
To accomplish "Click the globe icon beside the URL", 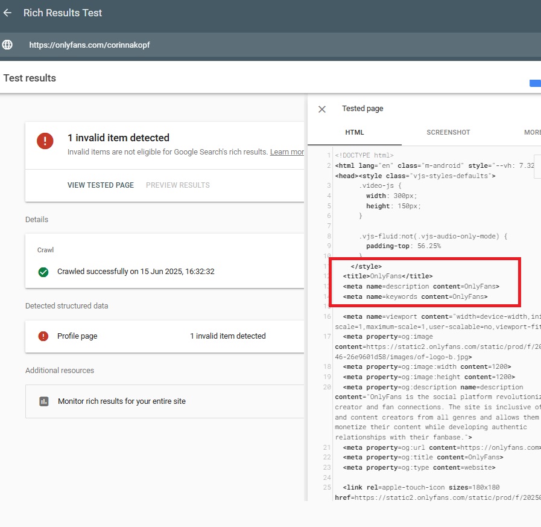I will [x=7, y=45].
